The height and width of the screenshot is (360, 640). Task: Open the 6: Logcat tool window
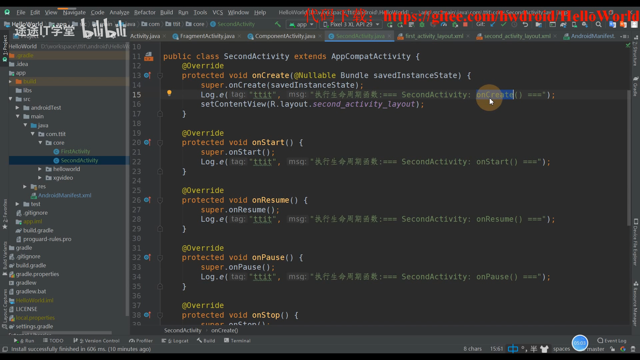[175, 341]
